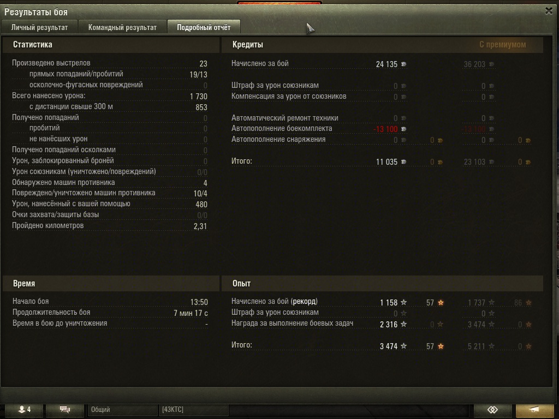Click premium credits icon next to 23 103

(x=492, y=161)
